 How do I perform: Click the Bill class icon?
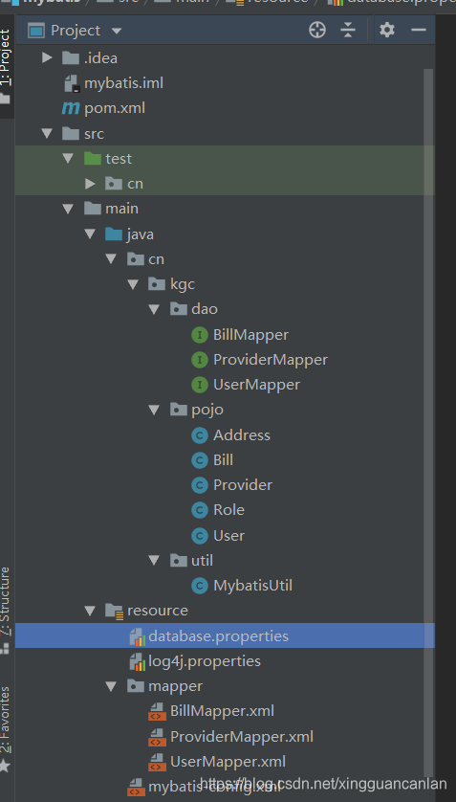click(x=199, y=460)
